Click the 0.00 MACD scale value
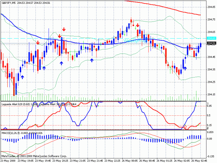217x163 pixels. pos(210,139)
